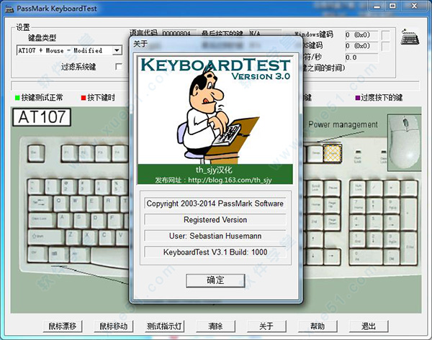Click the highlighted yellow power management key
This screenshot has height=340, width=432.
[x=333, y=152]
